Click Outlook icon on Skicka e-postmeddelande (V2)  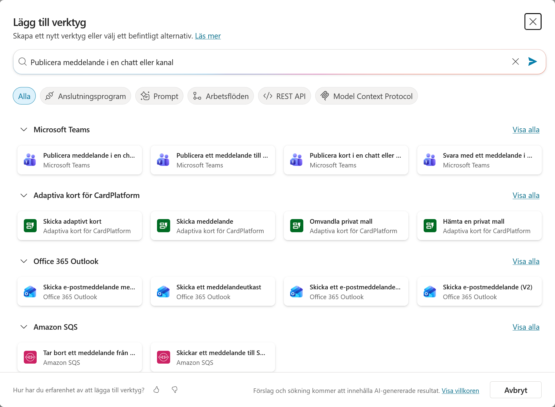[x=430, y=291]
